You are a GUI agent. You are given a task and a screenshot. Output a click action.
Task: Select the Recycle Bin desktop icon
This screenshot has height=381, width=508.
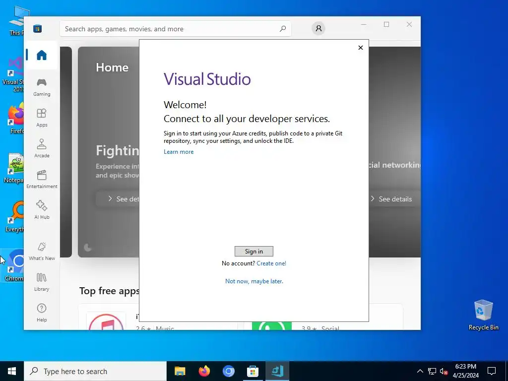tap(483, 315)
